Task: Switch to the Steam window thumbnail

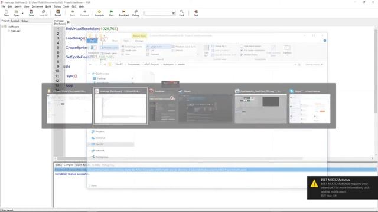Action: pos(206,106)
